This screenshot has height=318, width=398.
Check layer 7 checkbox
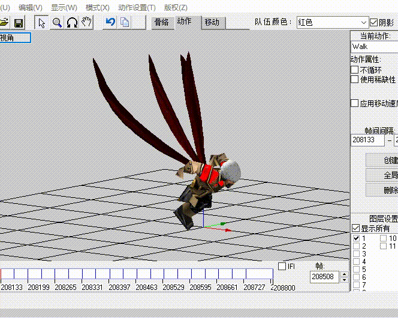(x=357, y=285)
